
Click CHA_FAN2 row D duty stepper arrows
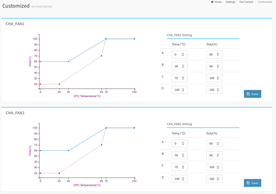[x=218, y=179]
